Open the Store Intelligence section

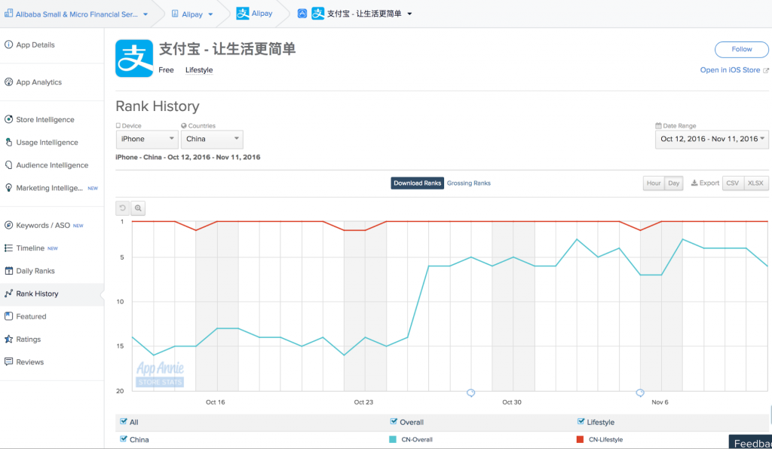pos(44,120)
